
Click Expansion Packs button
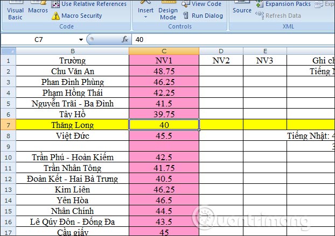(283, 4)
